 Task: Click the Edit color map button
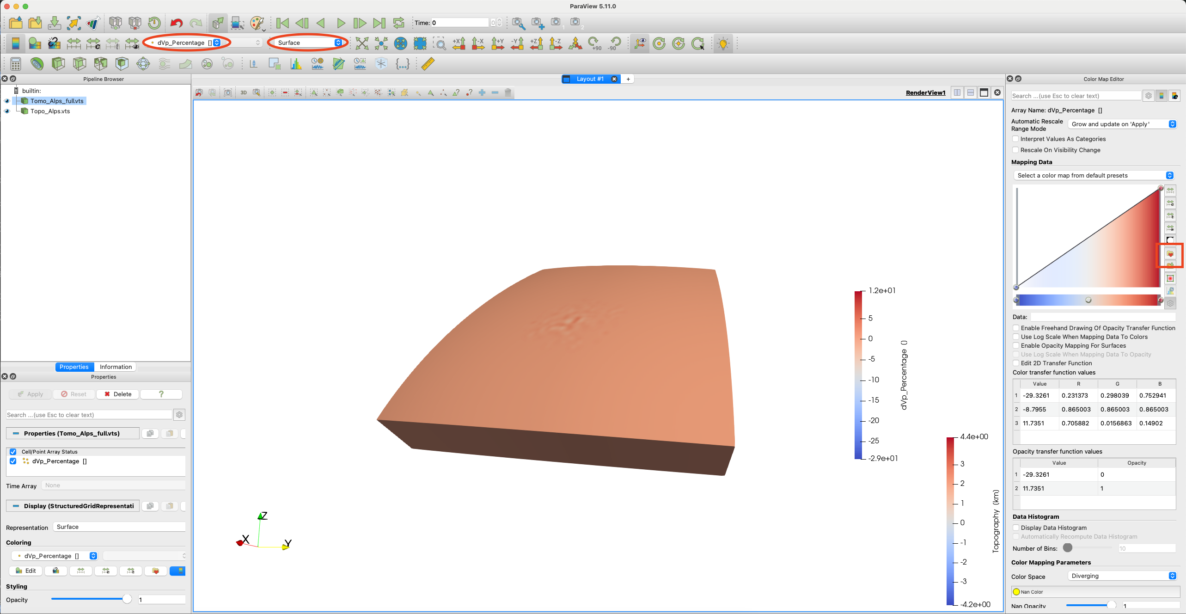tap(26, 571)
